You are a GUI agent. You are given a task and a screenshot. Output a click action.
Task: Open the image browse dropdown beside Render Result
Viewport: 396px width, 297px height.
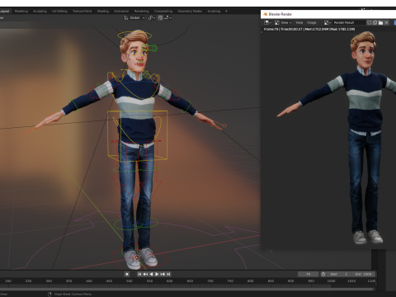point(328,22)
